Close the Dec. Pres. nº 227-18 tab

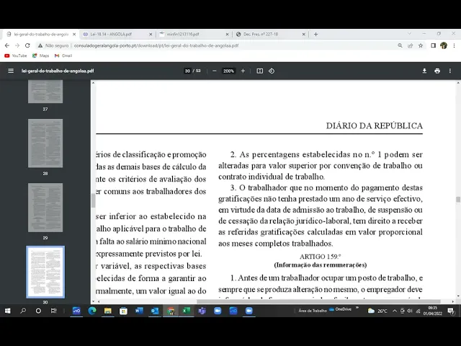[x=304, y=34]
